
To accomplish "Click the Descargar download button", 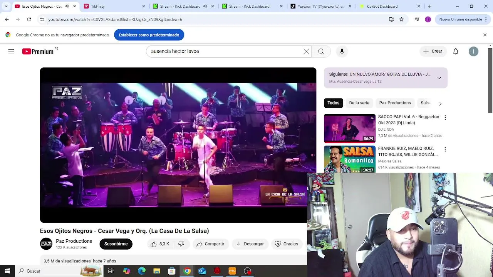I will (x=250, y=244).
